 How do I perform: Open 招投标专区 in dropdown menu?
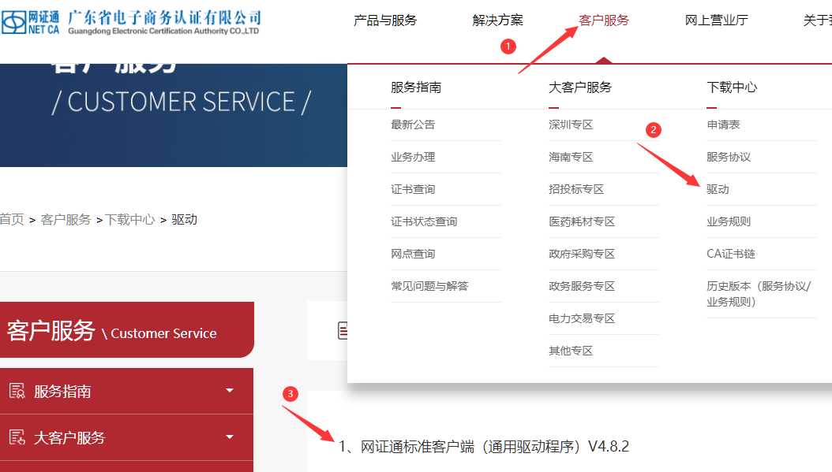click(x=576, y=189)
